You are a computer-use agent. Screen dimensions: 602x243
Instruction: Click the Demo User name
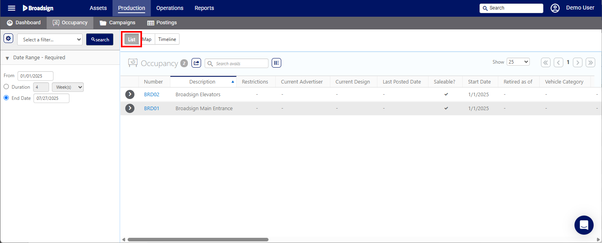[x=580, y=8]
